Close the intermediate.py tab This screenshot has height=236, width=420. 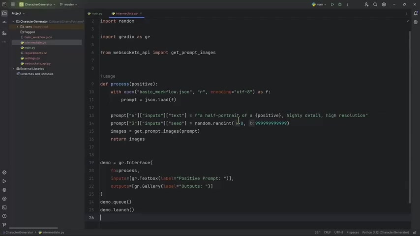coord(141,13)
